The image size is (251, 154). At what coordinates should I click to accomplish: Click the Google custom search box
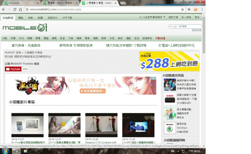[185, 26]
